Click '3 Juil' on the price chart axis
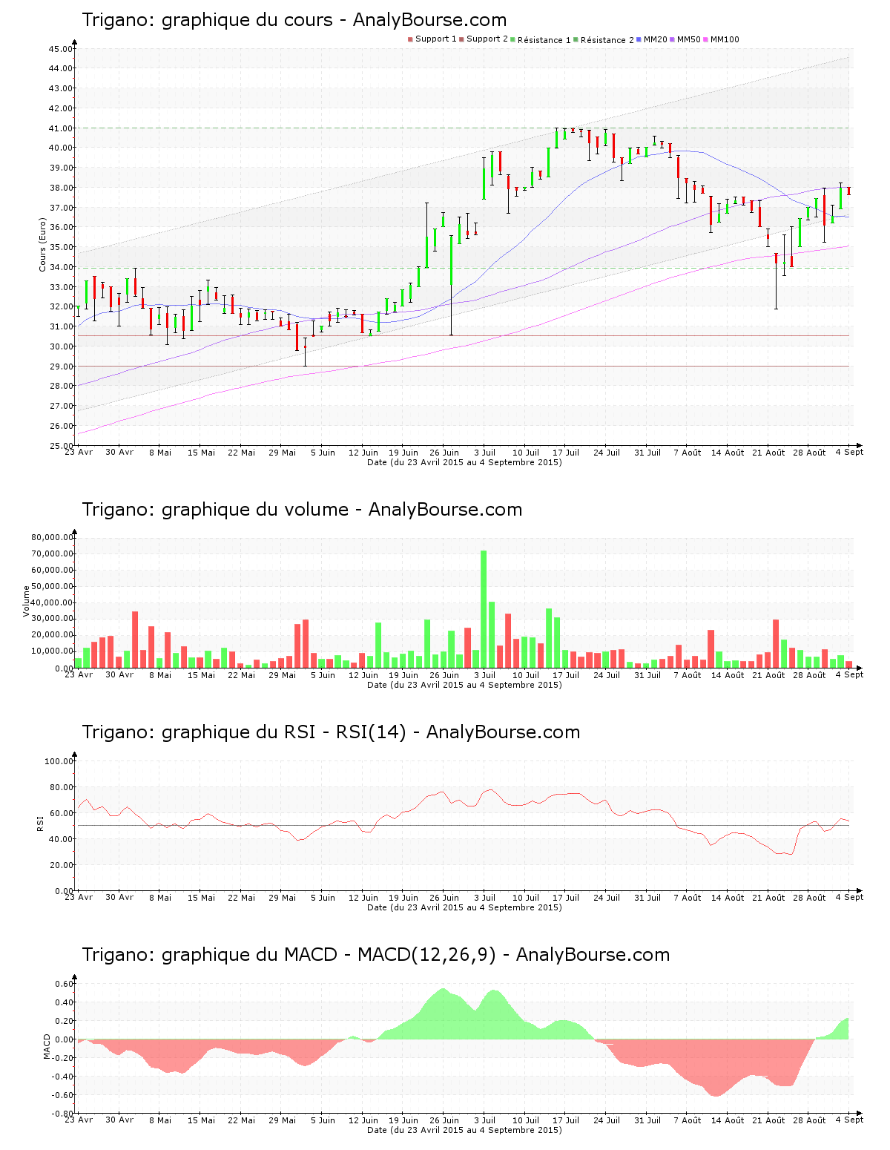The height and width of the screenshot is (1150, 890). (484, 453)
